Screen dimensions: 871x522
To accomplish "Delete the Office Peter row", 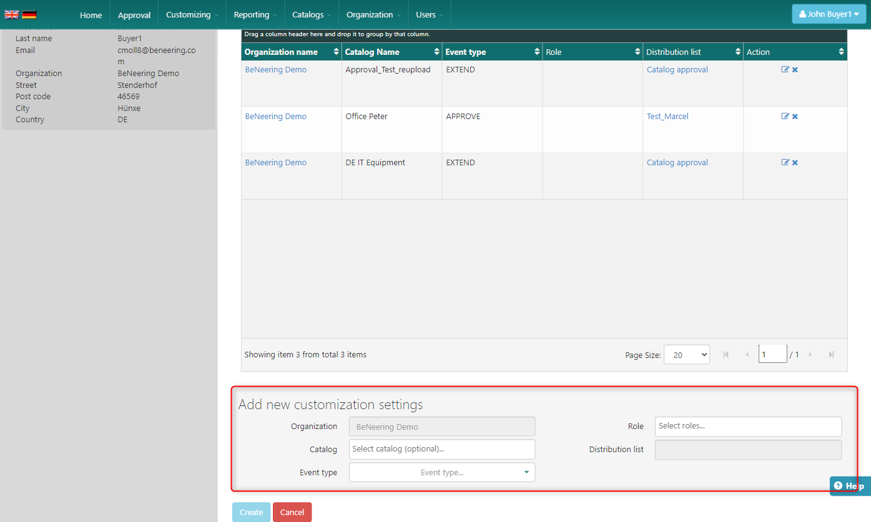I will [795, 117].
